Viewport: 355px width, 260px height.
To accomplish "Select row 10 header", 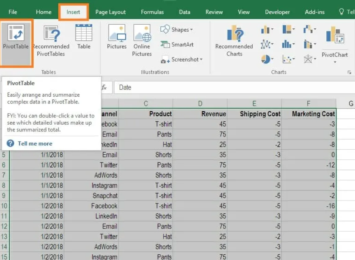I will pyautogui.click(x=4, y=206).
